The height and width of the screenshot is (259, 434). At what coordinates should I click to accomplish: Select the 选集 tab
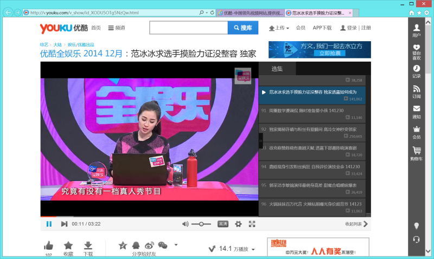[x=277, y=69]
